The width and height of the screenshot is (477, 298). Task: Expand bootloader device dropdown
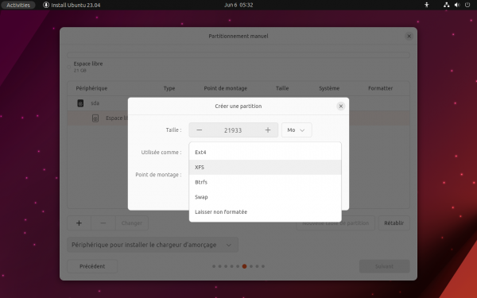coord(153,245)
